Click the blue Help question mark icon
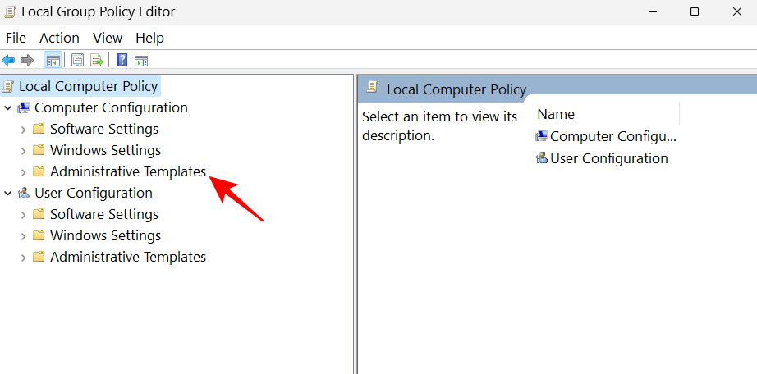Viewport: 757px width, 374px height. click(x=122, y=60)
